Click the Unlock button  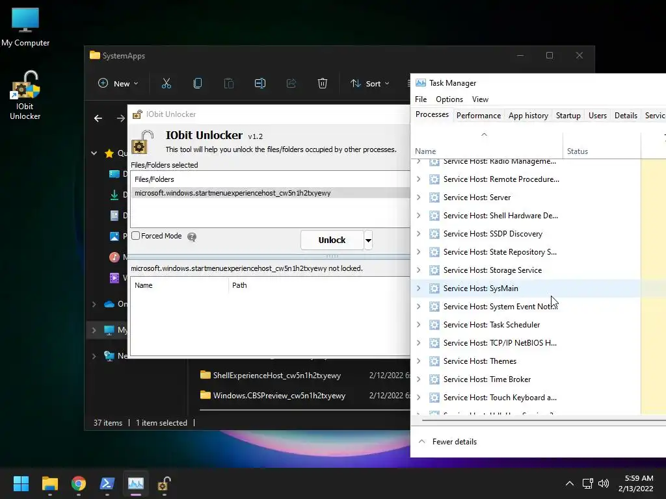click(x=332, y=240)
